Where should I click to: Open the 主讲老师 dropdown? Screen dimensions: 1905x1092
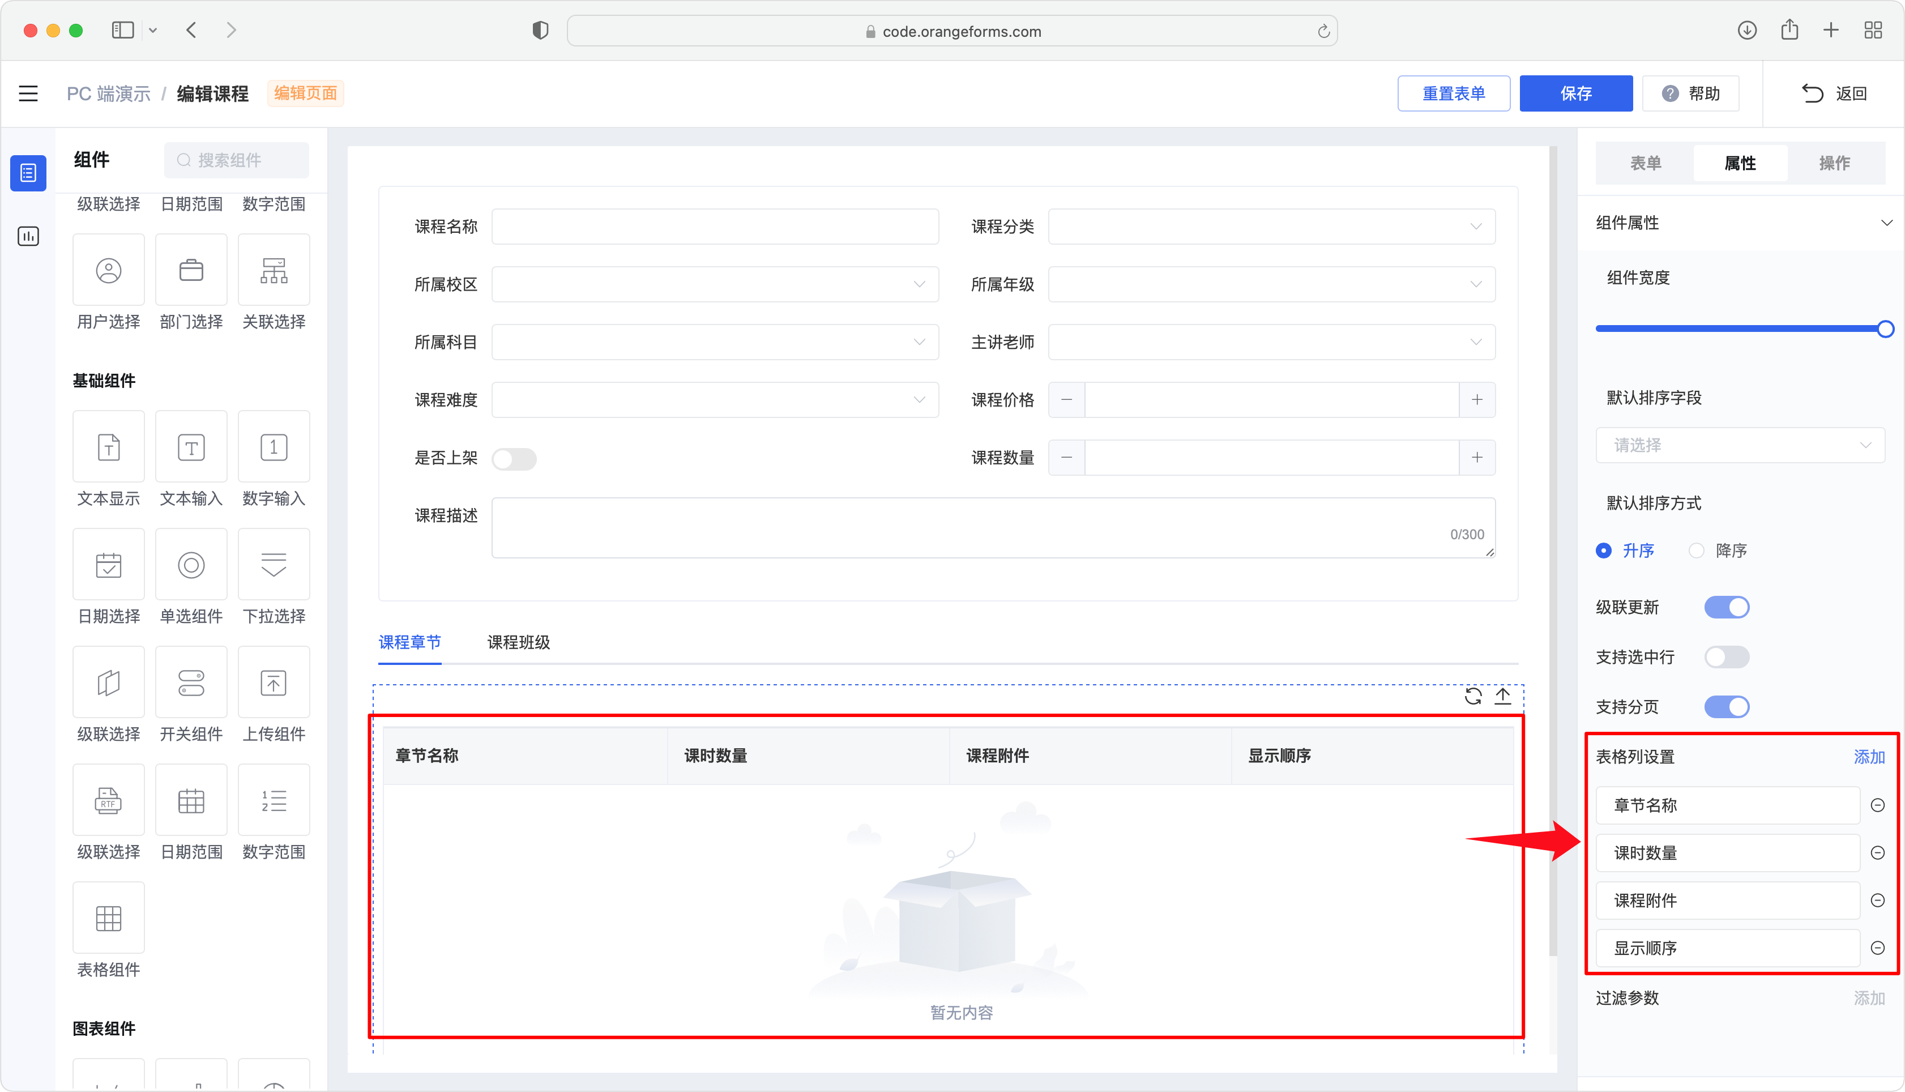click(1271, 342)
